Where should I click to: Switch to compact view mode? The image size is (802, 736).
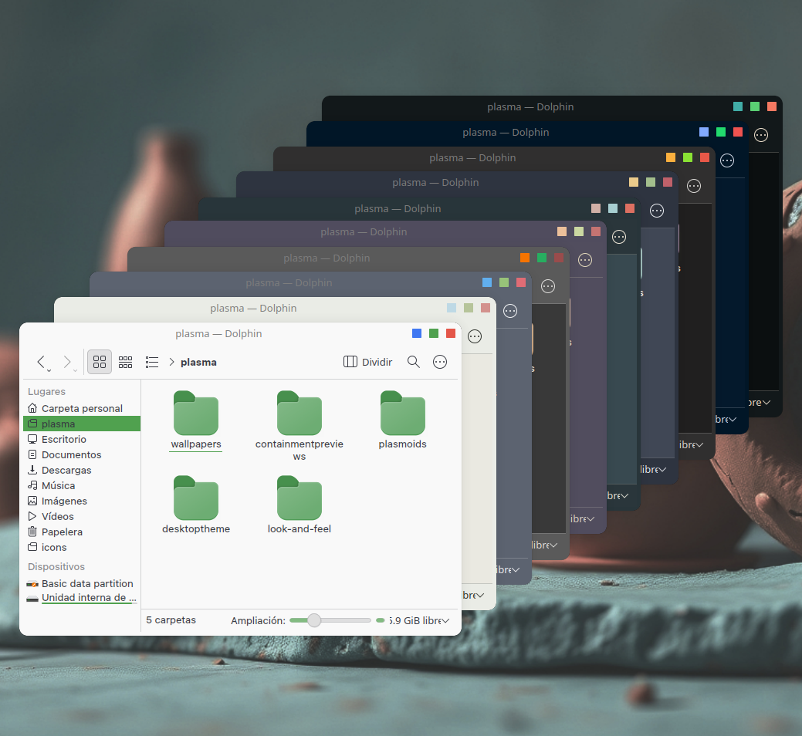125,362
